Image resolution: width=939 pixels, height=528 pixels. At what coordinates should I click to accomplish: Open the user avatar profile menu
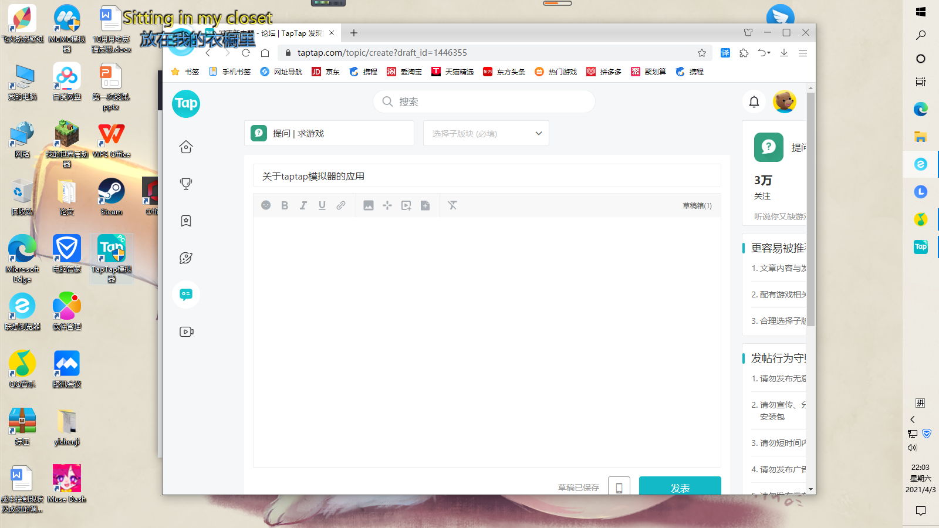785,101
